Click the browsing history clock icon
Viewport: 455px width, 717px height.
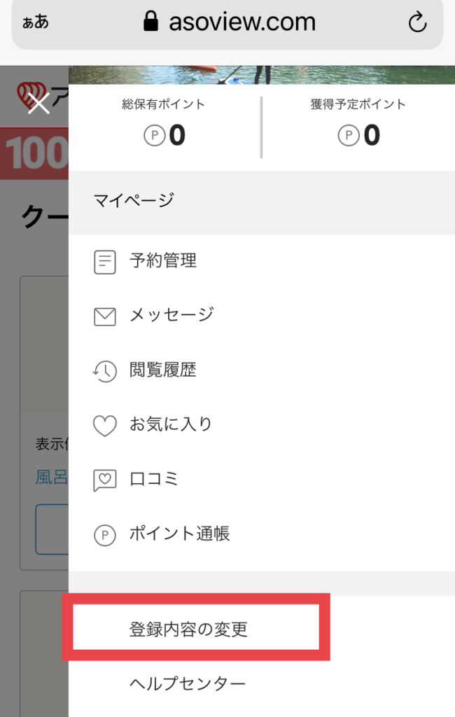[105, 371]
